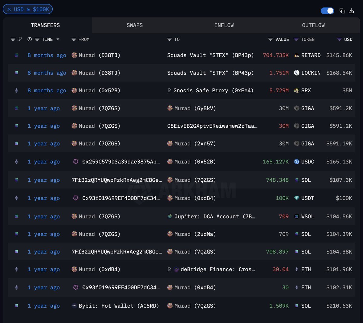Click the Jupiter icon in the DCA Account row
363x323 pixels.
(x=170, y=216)
